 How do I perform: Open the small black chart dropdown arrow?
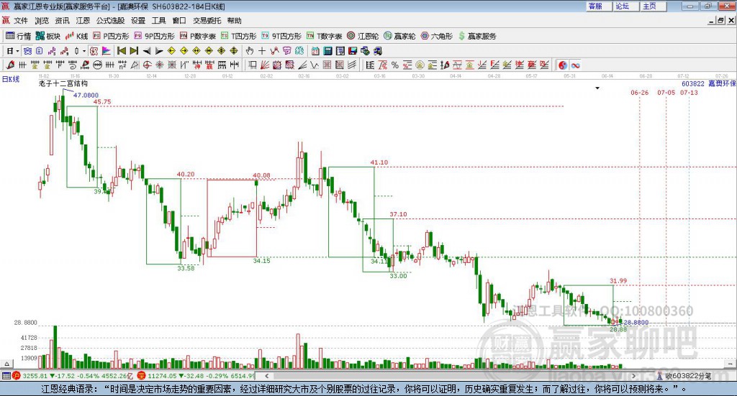tap(597, 88)
